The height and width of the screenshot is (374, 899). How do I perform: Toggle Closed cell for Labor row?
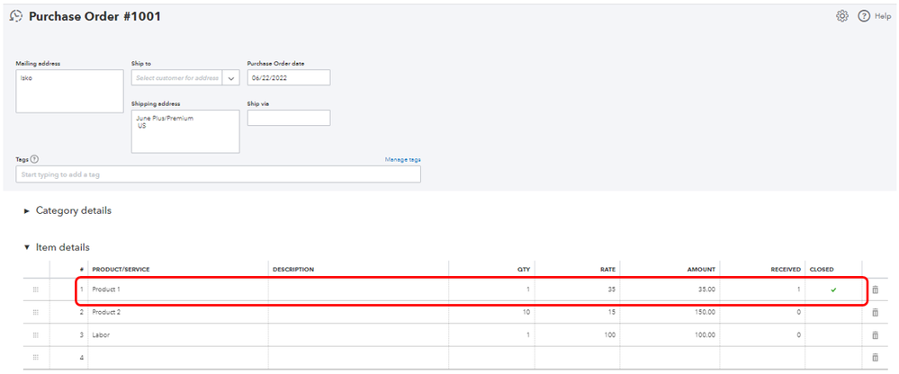(x=833, y=334)
